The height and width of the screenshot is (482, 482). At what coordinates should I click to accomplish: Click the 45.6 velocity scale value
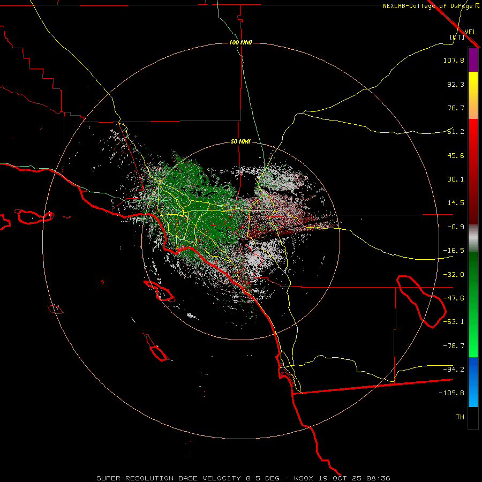point(456,155)
